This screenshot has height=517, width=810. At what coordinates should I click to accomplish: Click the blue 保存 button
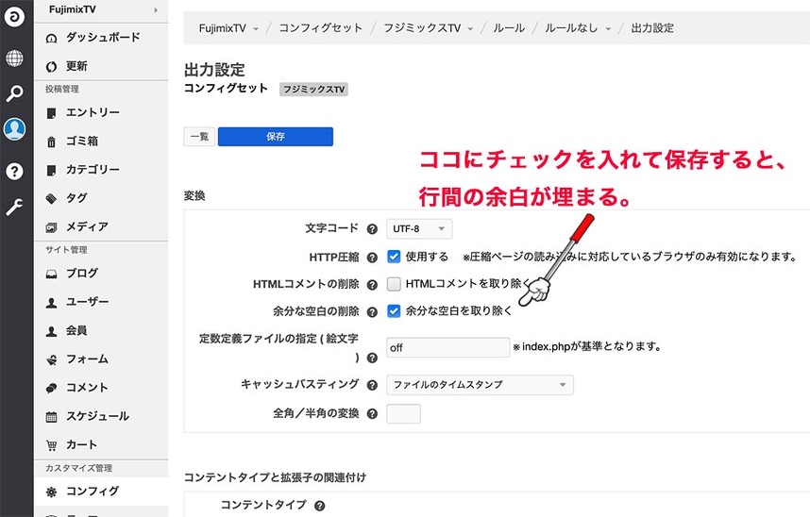pos(275,136)
